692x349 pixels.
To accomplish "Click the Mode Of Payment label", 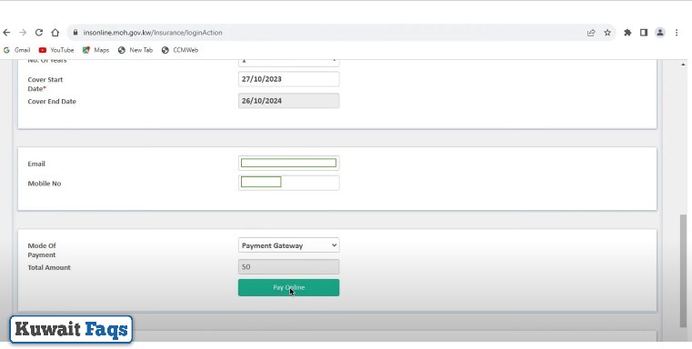I will 42,250.
